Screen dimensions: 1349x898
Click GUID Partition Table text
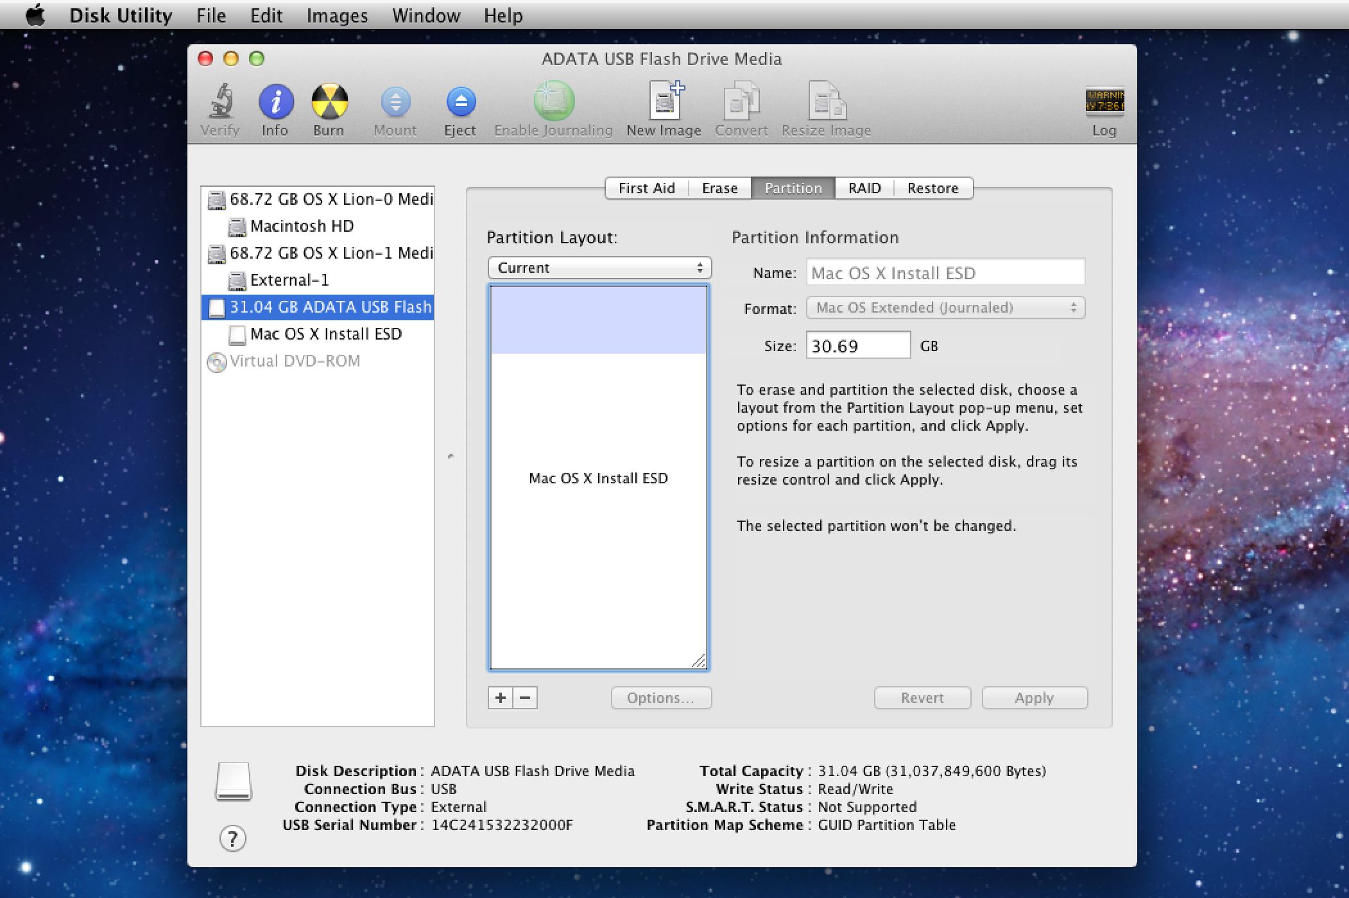point(887,825)
